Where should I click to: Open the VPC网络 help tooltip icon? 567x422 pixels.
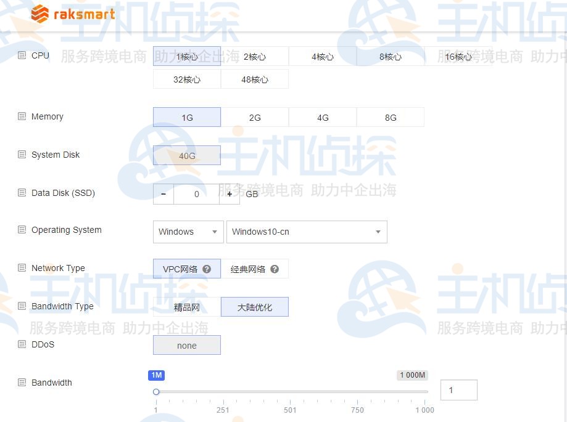point(207,269)
